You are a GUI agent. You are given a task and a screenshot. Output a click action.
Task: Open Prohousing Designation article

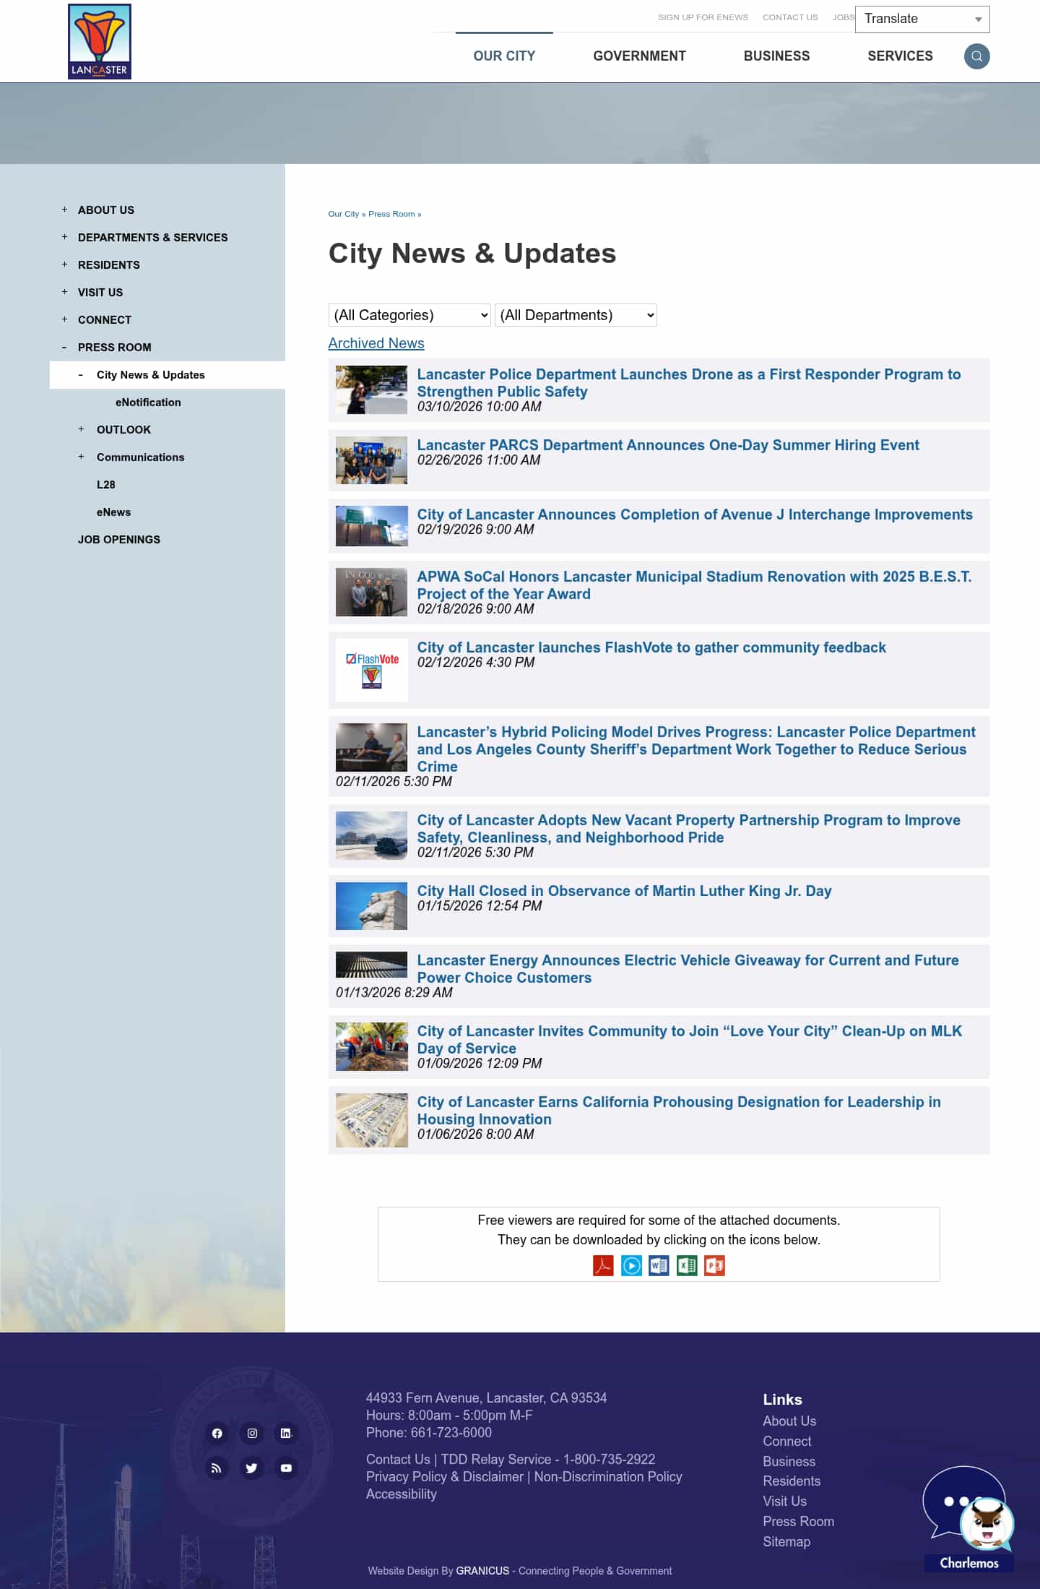click(679, 1111)
